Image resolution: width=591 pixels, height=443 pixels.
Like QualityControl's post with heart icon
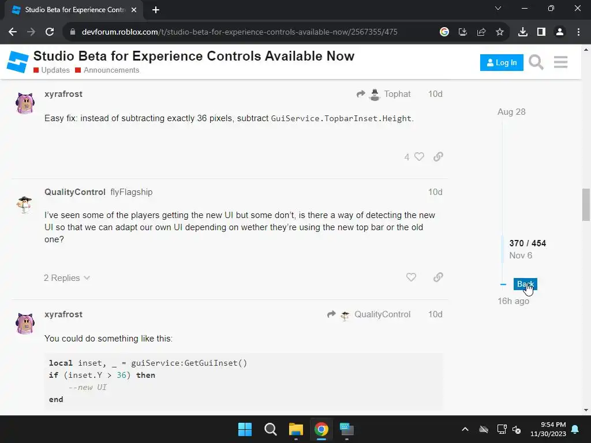click(x=411, y=277)
